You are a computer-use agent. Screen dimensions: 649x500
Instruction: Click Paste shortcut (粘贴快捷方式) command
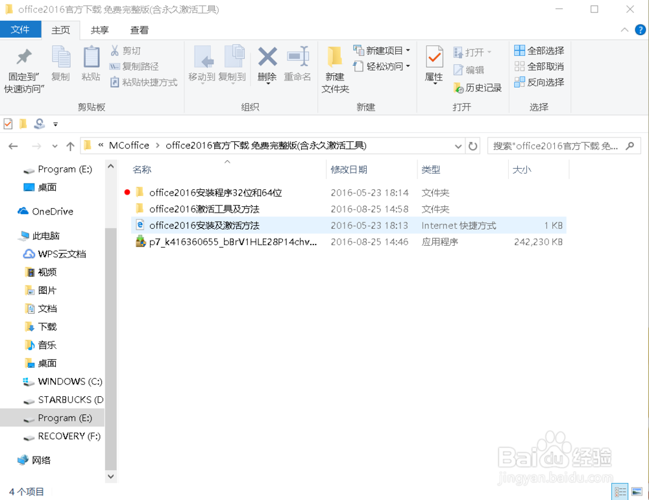click(x=143, y=82)
